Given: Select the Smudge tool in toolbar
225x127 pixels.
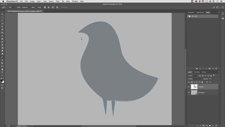Looking at the screenshot, I should pyautogui.click(x=2, y=51).
